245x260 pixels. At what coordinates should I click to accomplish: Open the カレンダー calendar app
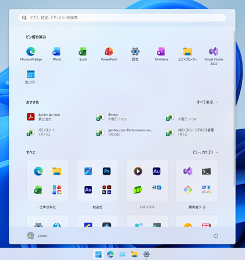click(30, 77)
